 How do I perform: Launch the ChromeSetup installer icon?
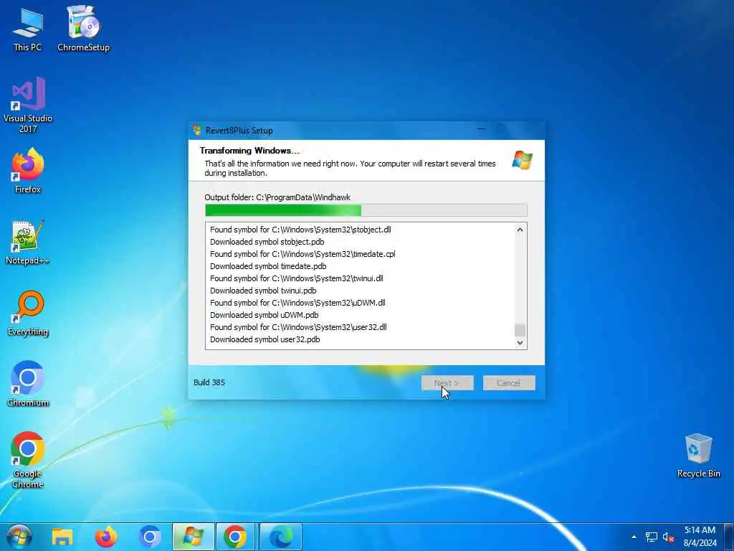tap(83, 29)
